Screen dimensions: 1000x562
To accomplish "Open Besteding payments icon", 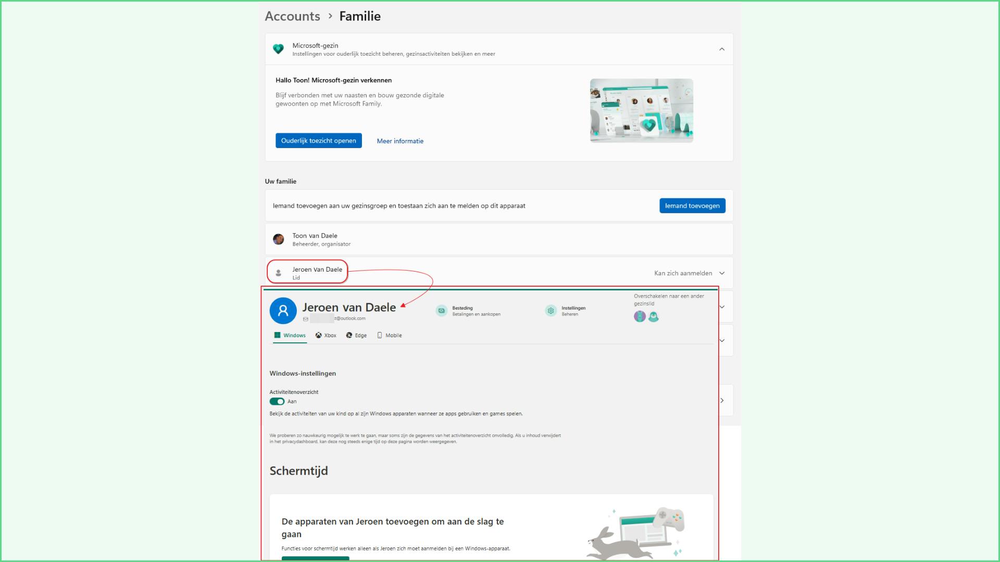I will (x=442, y=311).
